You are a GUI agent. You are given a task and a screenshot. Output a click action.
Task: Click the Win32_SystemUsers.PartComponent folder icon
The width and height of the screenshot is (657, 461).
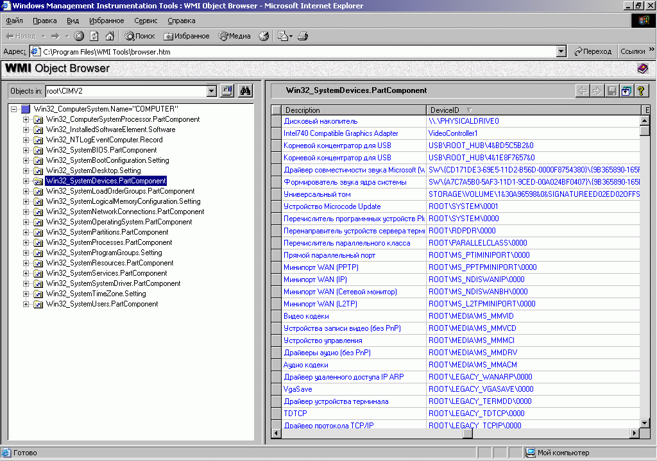[38, 305]
